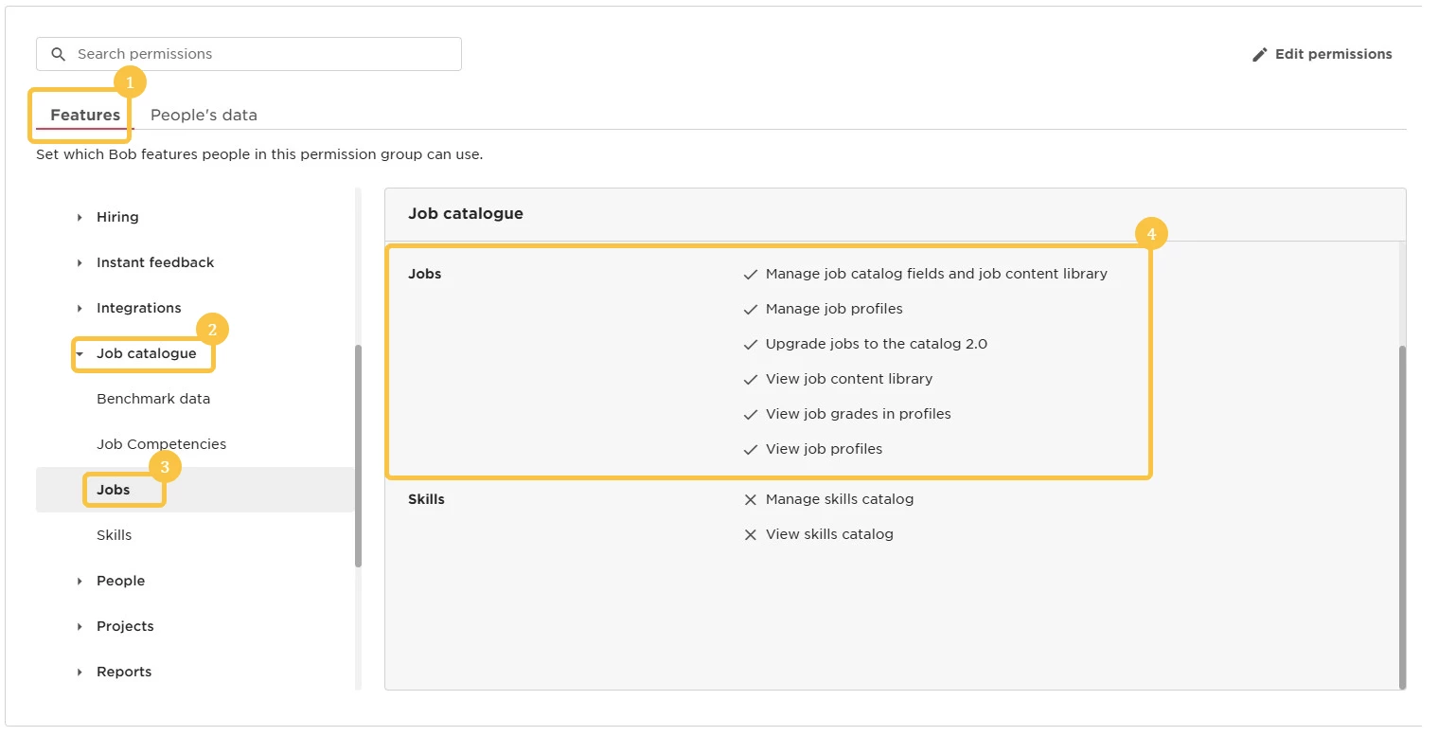Viewport: 1438px width, 736px height.
Task: Click checkmark beside View job content library
Action: click(x=751, y=379)
